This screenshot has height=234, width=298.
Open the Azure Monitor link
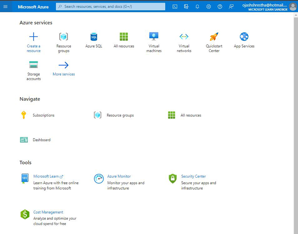[x=119, y=176]
